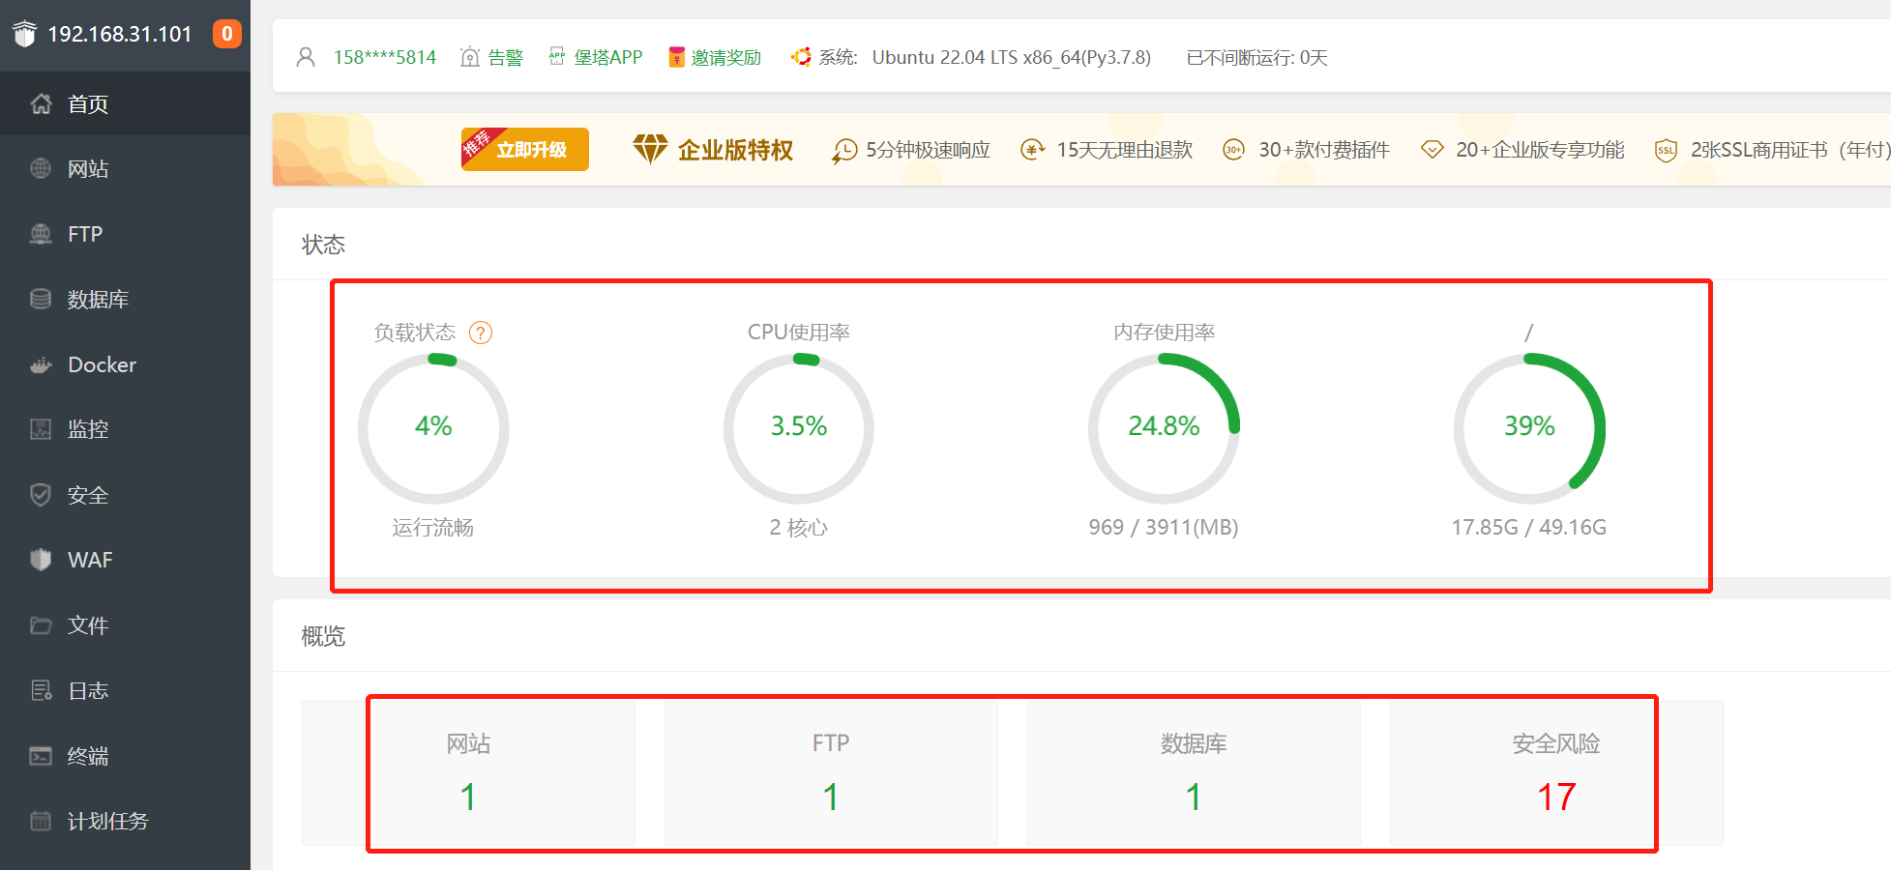Screen dimensions: 1891x870
Task: Click the disk usage 39% gauge
Action: (1529, 428)
